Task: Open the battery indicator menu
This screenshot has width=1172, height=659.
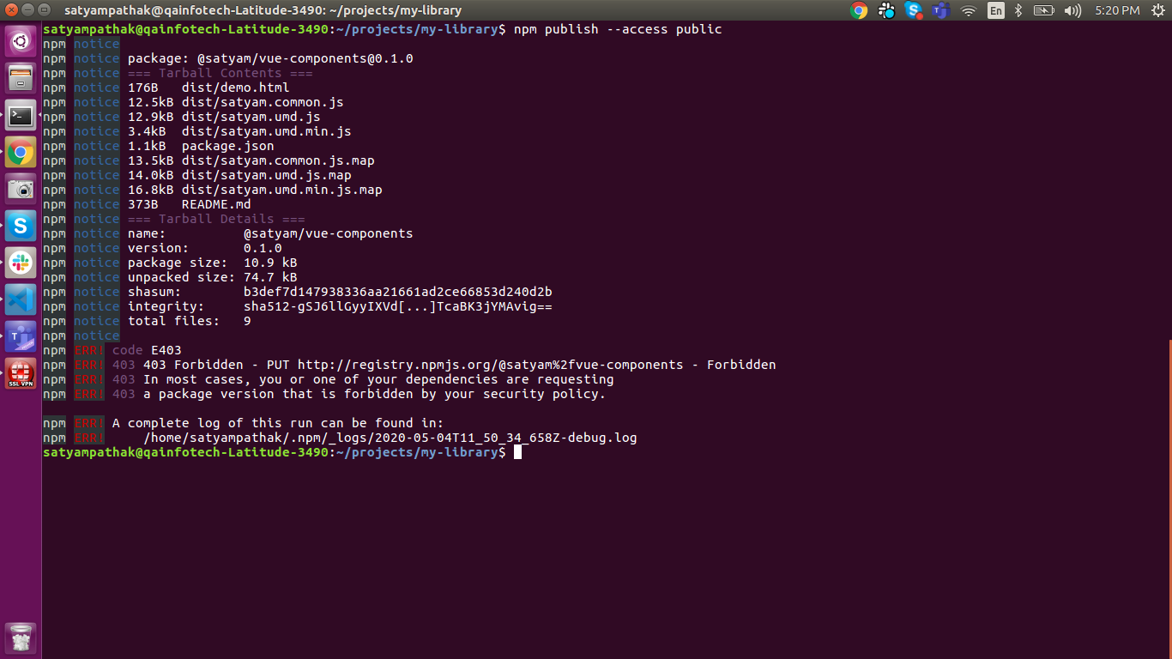Action: 1043,10
